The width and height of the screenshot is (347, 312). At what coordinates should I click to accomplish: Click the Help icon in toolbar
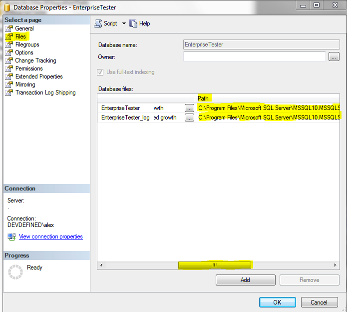click(x=133, y=23)
